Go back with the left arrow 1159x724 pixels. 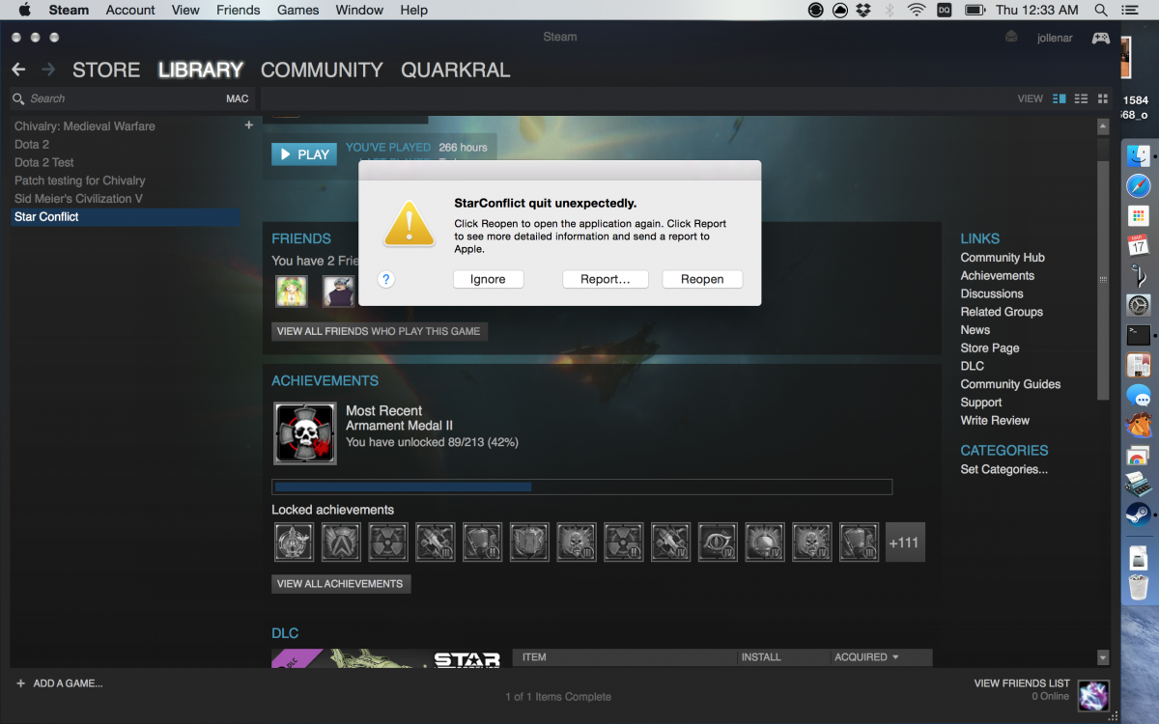point(18,70)
